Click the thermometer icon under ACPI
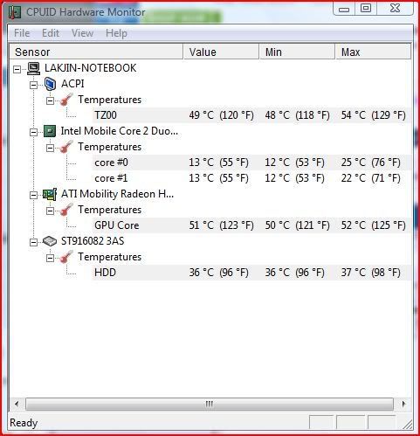Screen dimensions: 420x436 tap(66, 100)
